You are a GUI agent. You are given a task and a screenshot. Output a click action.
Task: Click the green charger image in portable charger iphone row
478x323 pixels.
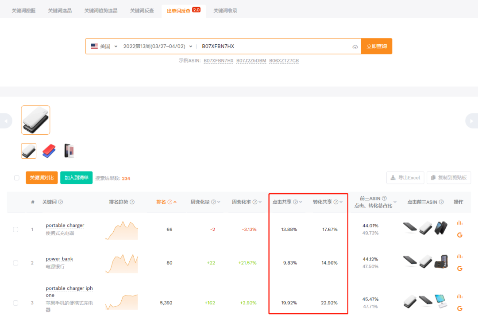(441, 301)
